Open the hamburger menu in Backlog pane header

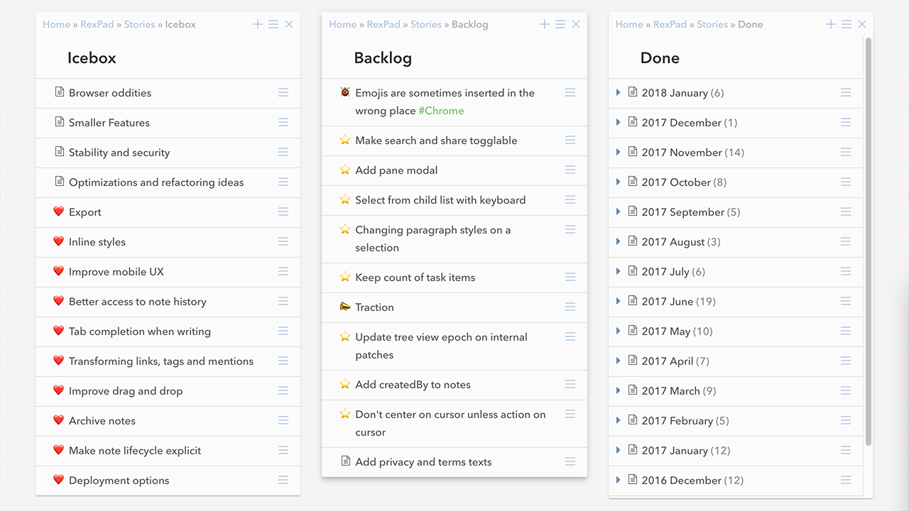[x=560, y=24]
